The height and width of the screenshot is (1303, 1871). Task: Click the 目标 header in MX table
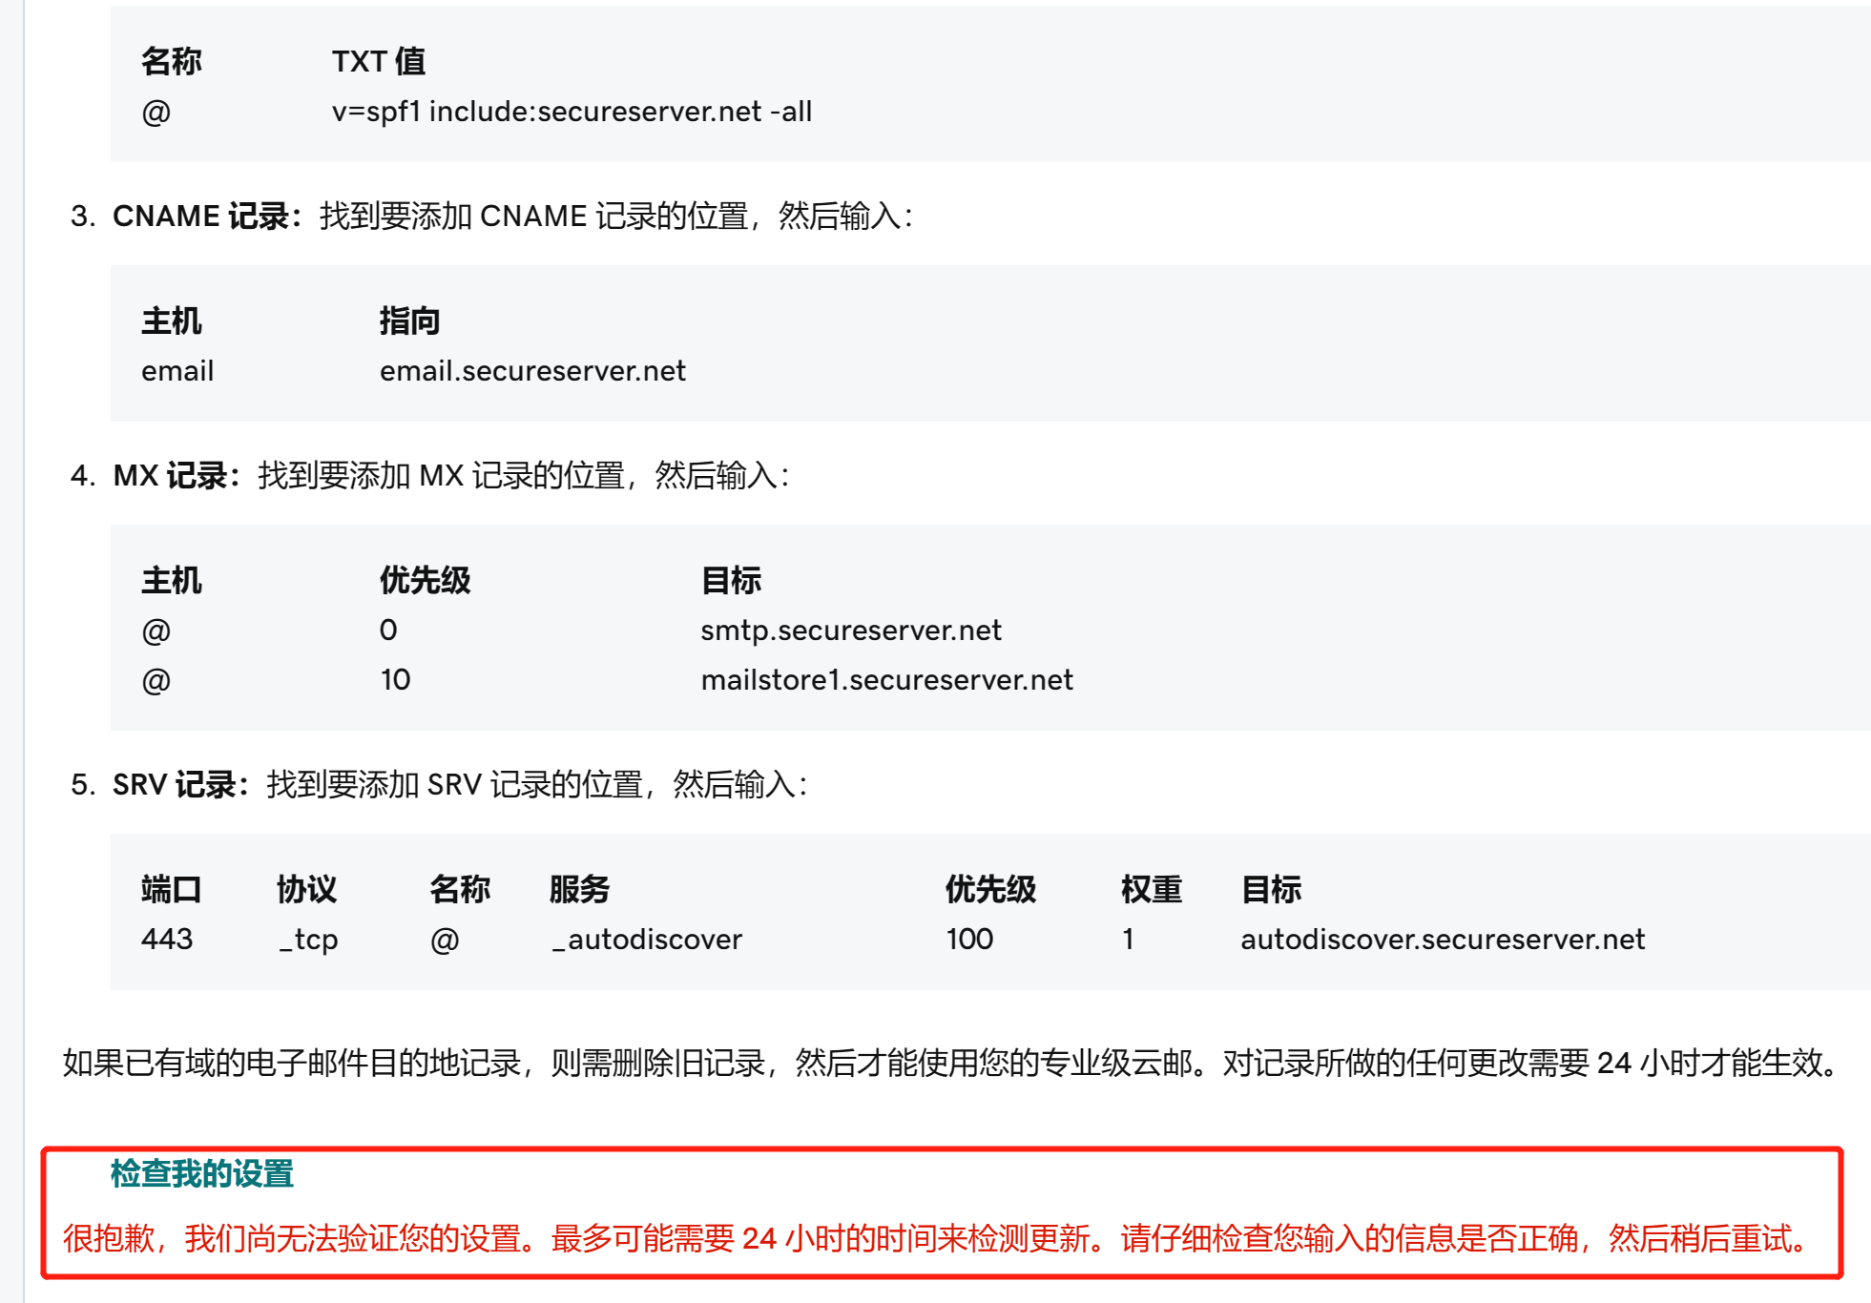(x=731, y=580)
